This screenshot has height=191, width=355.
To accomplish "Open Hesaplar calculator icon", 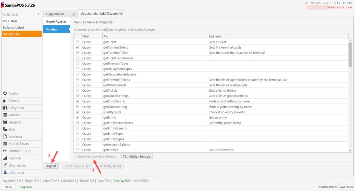I will (5, 122).
